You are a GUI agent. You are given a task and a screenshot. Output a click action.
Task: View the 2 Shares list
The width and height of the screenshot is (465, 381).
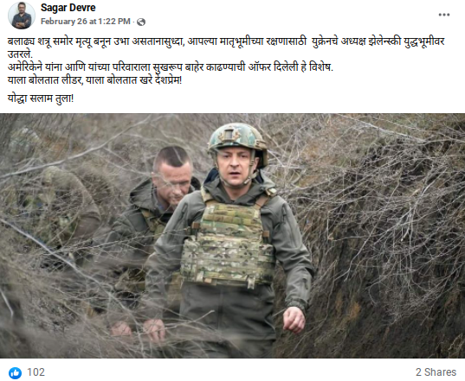(x=436, y=372)
